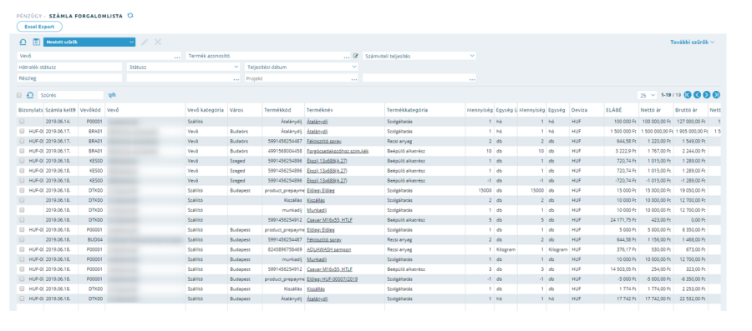This screenshot has height=331, width=752.
Task: Select the BRA01 Átalánydíj row checkbox
Action: point(22,131)
